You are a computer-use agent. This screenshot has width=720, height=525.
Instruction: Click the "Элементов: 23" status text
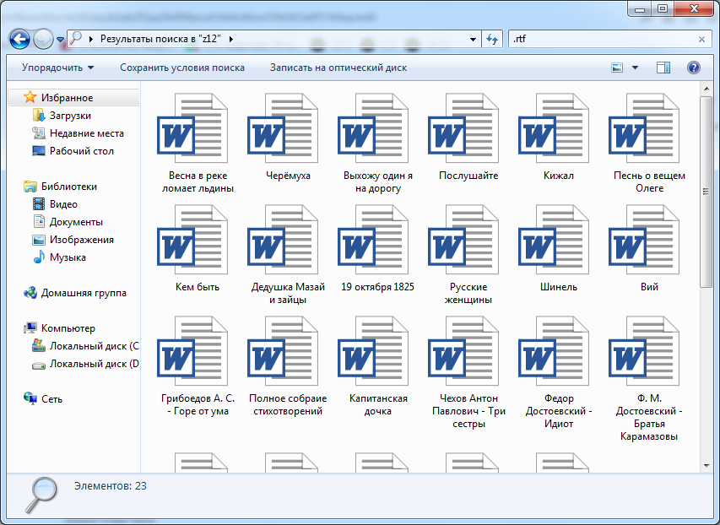click(111, 486)
